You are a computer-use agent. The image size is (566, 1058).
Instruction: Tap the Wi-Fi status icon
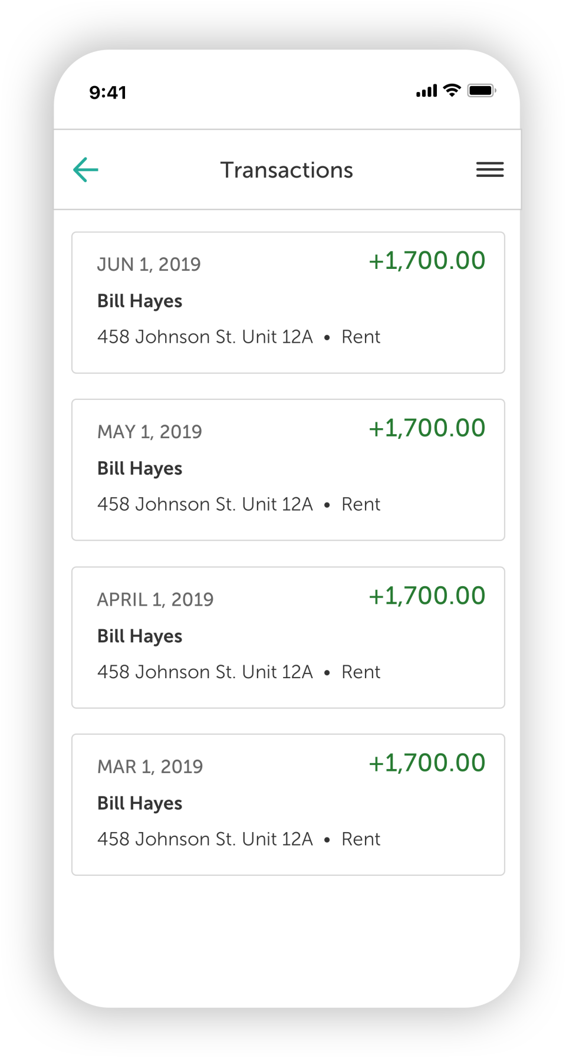452,90
